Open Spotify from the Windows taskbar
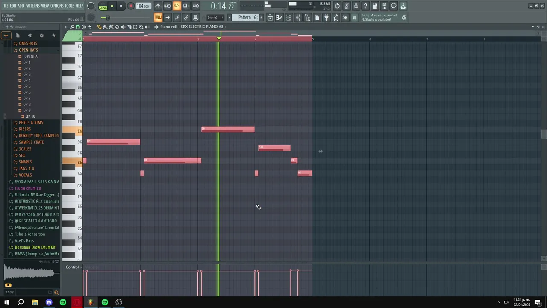The height and width of the screenshot is (308, 547). 105,302
